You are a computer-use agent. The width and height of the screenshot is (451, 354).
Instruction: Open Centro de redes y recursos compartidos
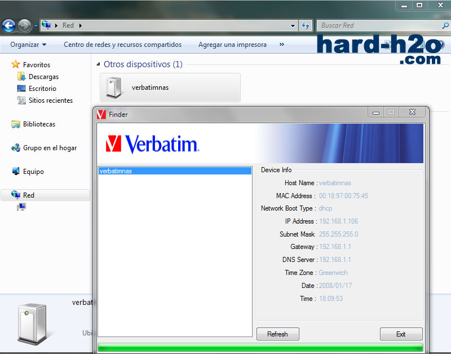tap(122, 45)
